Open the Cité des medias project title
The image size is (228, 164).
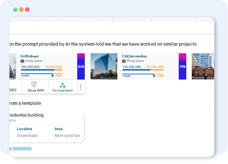134,56
